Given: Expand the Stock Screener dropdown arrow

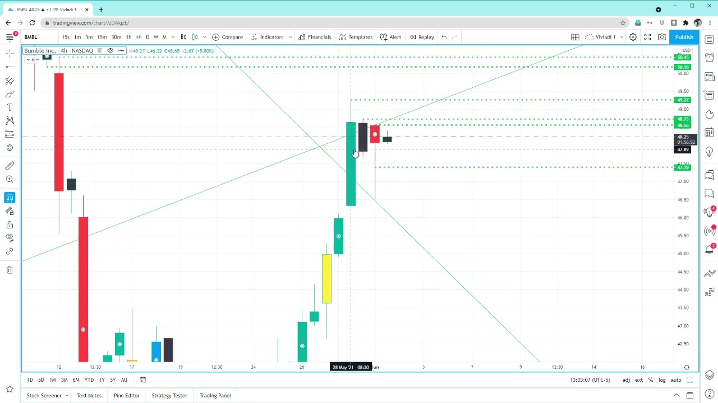Looking at the screenshot, I should 66,396.
